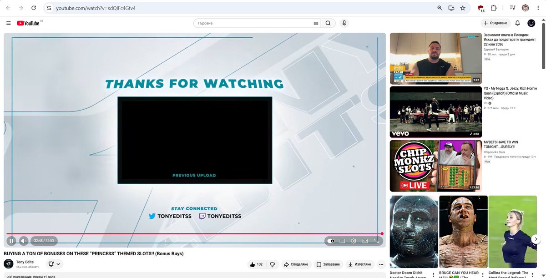This screenshot has width=546, height=278.
Task: Open the red extension with badge 16
Action: (x=481, y=8)
